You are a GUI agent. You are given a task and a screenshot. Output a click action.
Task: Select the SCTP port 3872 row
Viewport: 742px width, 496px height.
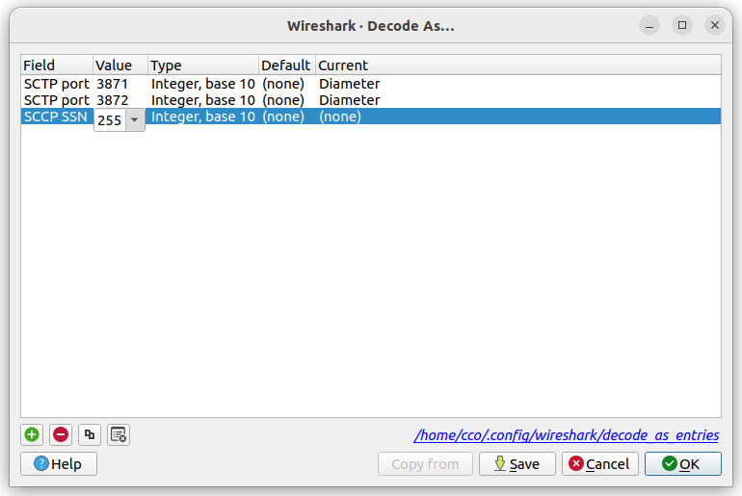point(56,100)
